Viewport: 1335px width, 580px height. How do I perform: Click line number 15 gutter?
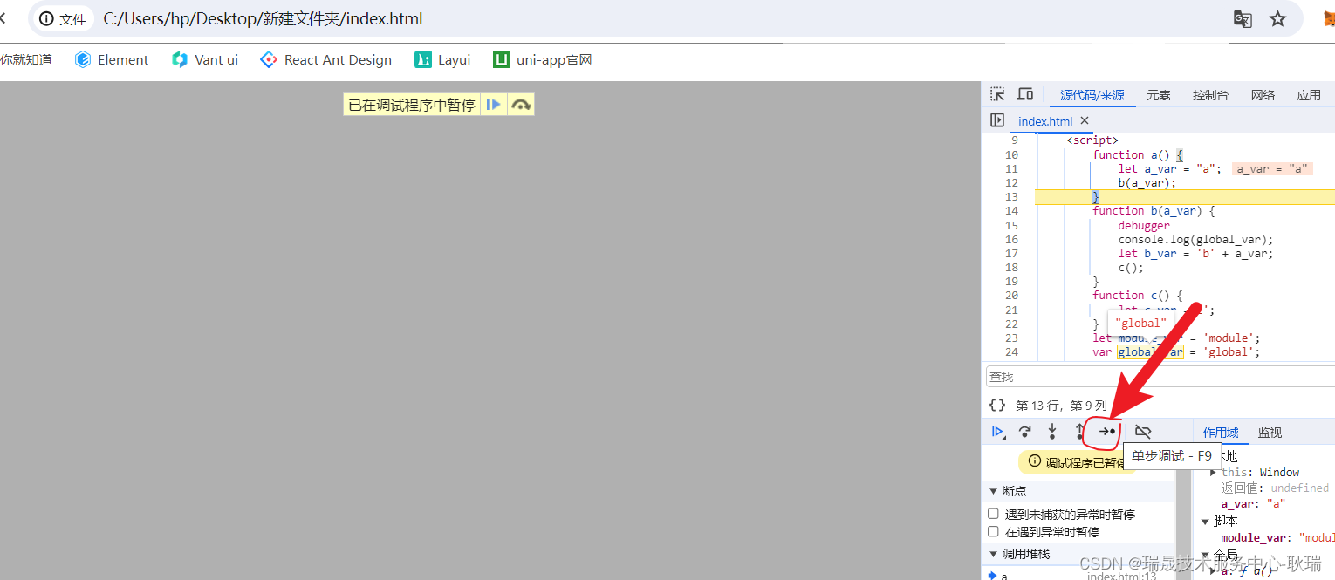click(x=1011, y=225)
